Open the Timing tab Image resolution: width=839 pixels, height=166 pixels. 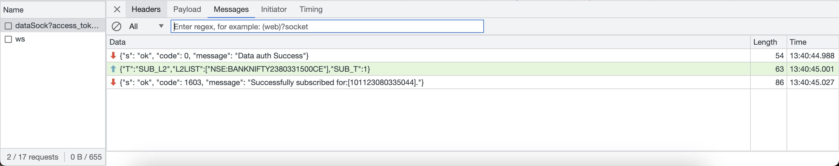tap(311, 9)
